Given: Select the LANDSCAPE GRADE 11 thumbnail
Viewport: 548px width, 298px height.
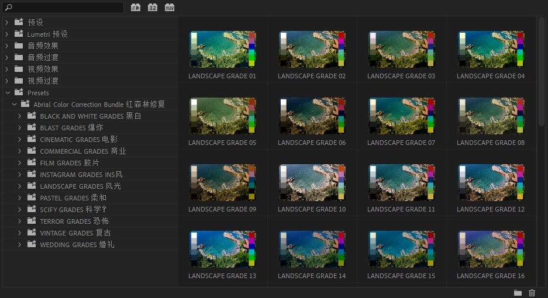Looking at the screenshot, I should [x=401, y=182].
